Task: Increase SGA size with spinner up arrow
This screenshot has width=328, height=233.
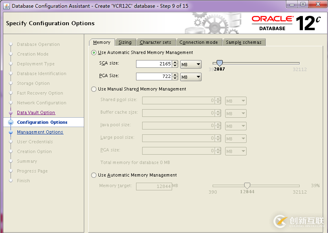Action: [x=175, y=62]
